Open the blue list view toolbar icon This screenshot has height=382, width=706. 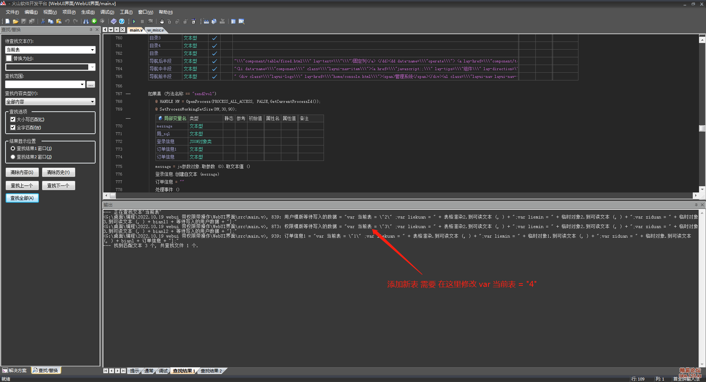[233, 21]
